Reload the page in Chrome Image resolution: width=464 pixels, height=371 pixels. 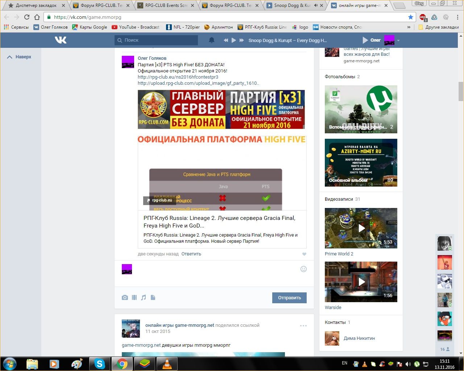point(27,17)
